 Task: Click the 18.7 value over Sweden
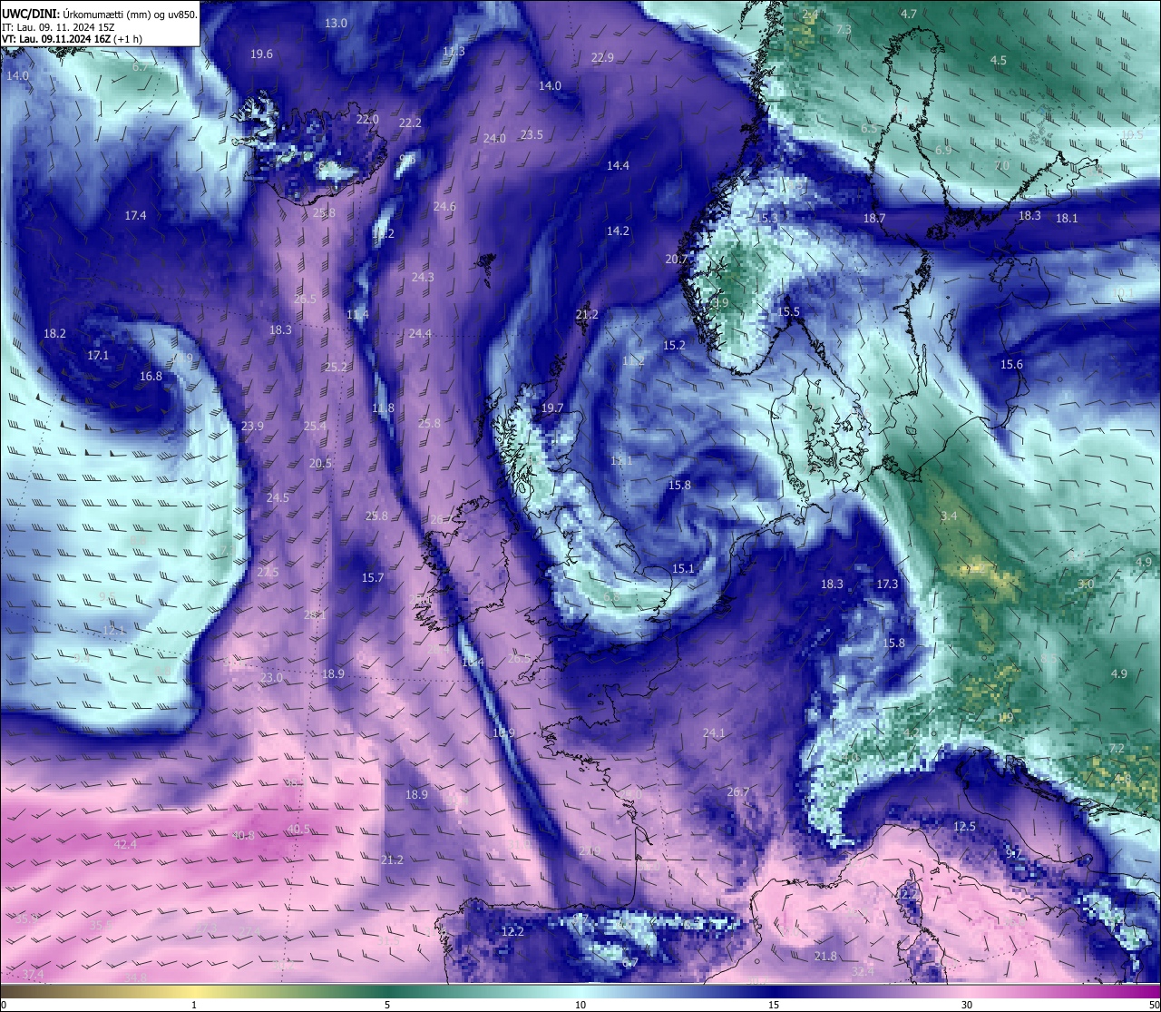click(x=873, y=218)
